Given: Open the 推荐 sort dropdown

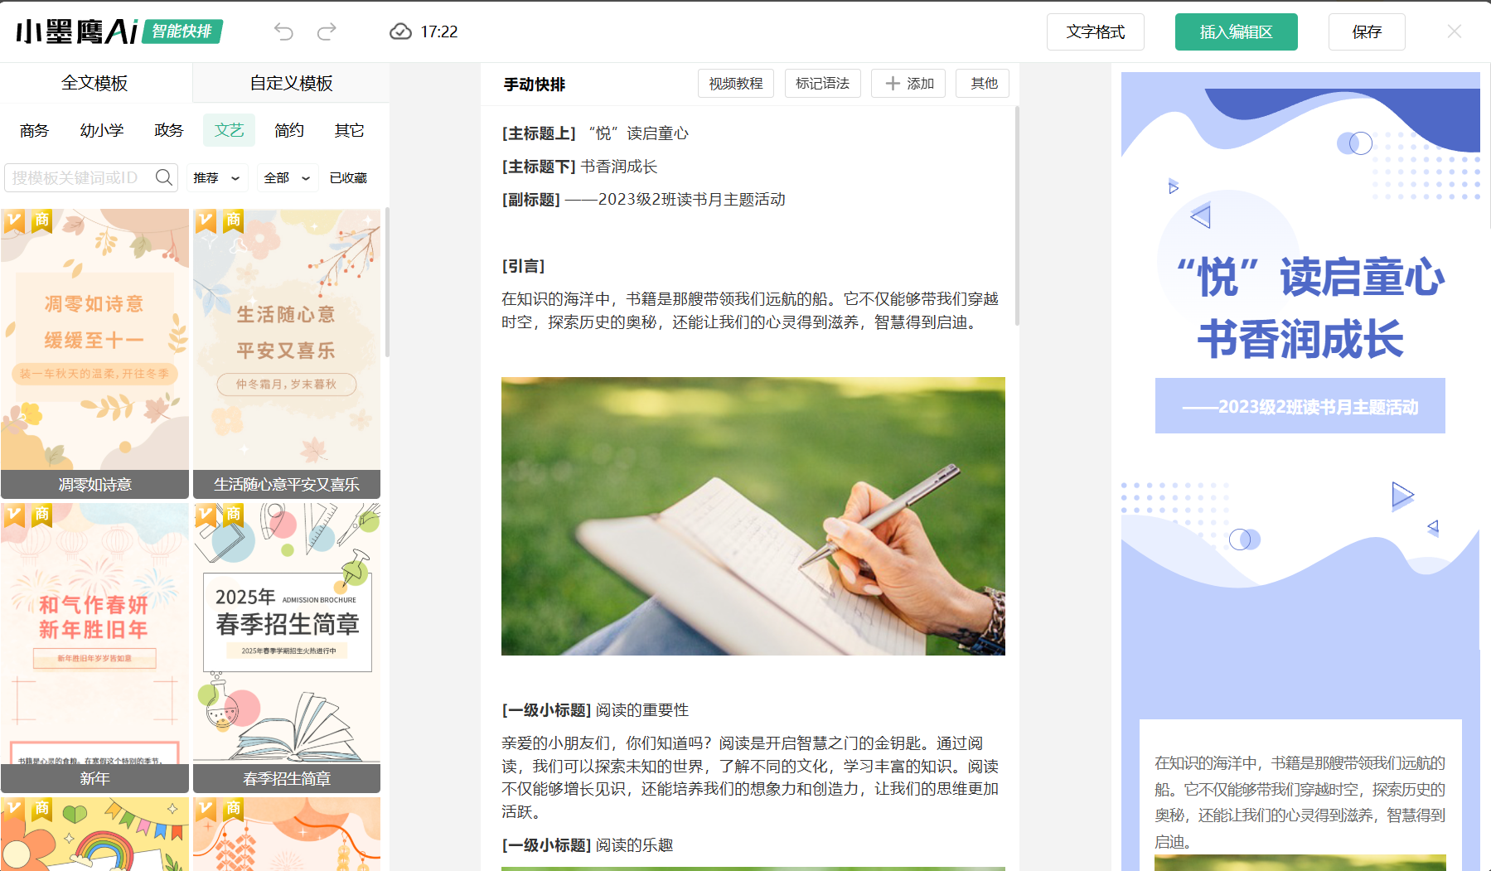Looking at the screenshot, I should click(x=215, y=178).
